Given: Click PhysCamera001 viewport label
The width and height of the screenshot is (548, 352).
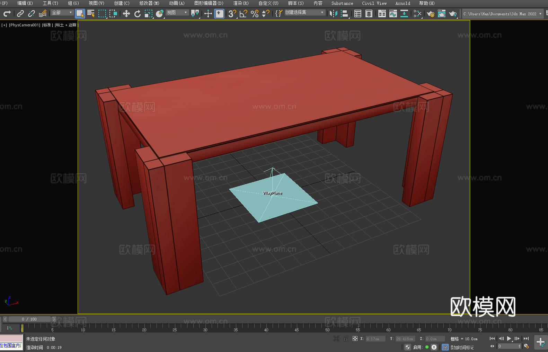Looking at the screenshot, I should (25, 25).
